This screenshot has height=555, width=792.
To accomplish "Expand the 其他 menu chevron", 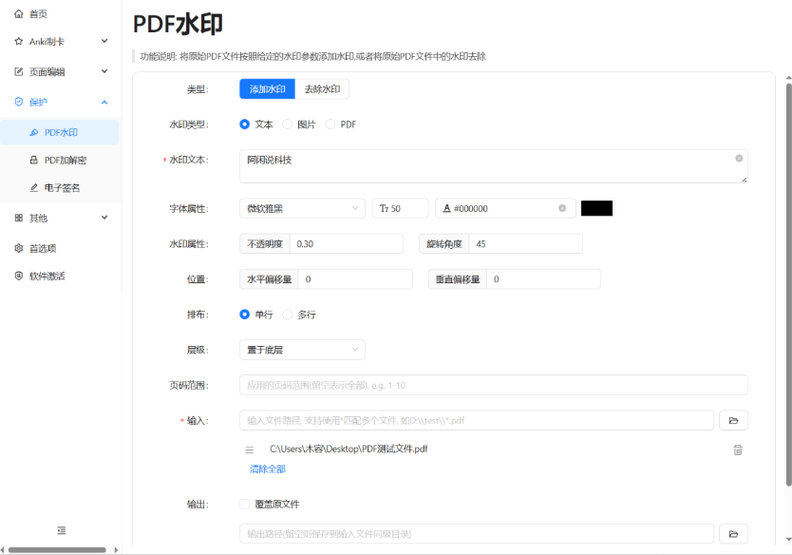I will pos(104,218).
